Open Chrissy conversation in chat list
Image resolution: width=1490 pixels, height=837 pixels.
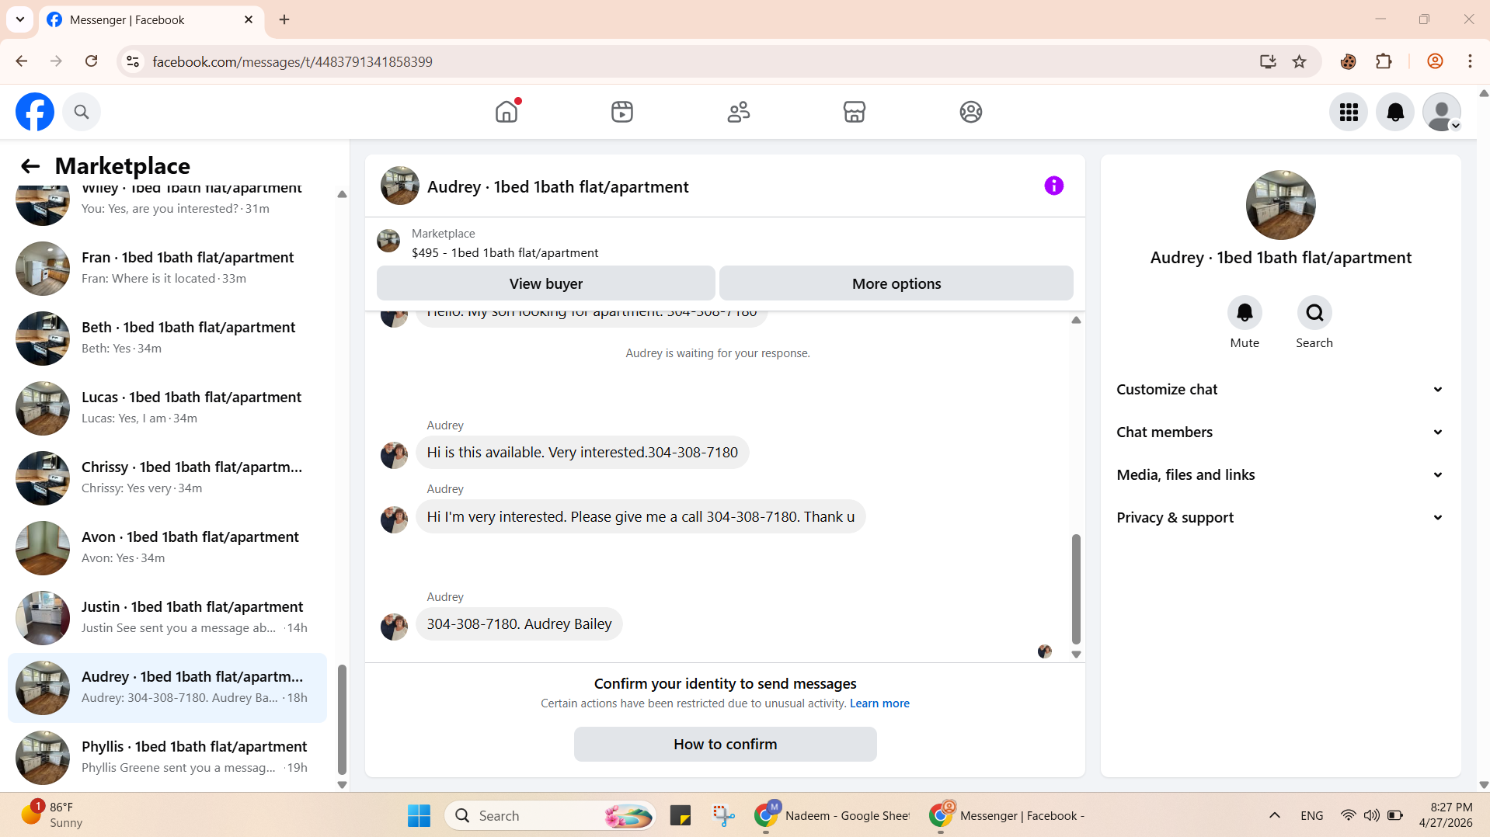[x=167, y=478]
